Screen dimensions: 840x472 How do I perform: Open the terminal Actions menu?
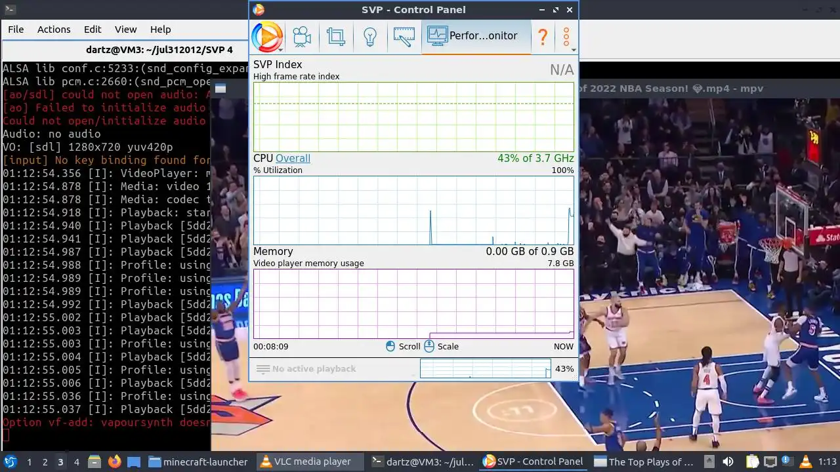[54, 29]
